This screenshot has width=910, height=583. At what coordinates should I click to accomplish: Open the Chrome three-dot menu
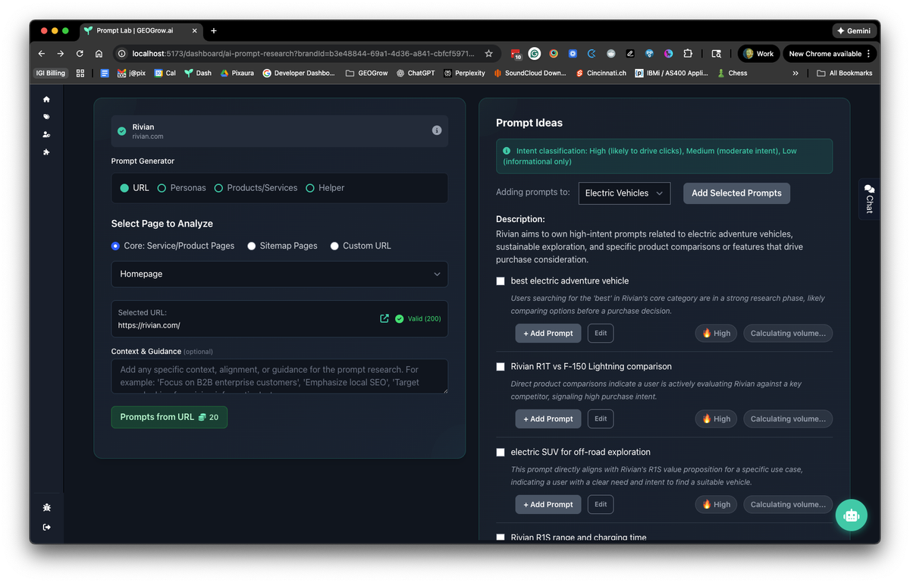click(x=869, y=54)
